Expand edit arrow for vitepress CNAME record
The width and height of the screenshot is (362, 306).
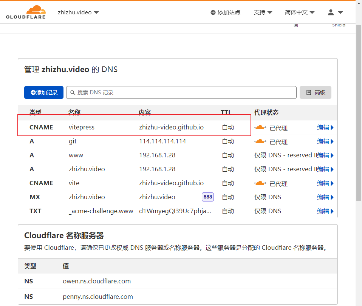pos(332,128)
